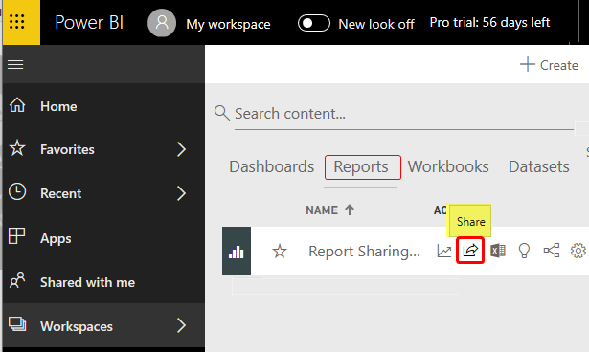Image resolution: width=589 pixels, height=353 pixels.
Task: Click the Home house icon
Action: (17, 105)
